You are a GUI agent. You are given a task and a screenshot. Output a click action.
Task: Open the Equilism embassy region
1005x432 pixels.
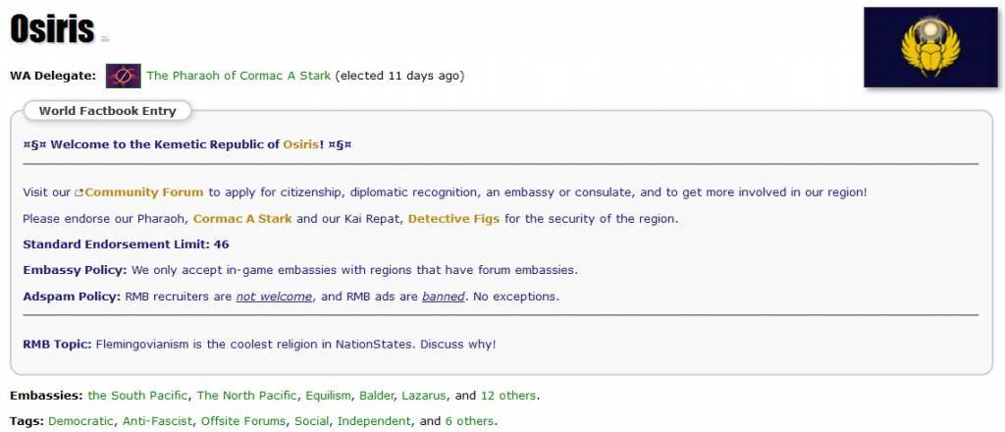click(328, 396)
